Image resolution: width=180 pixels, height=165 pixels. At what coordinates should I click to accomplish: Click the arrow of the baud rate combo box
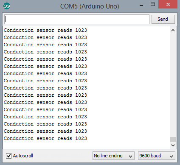[x=171, y=156]
